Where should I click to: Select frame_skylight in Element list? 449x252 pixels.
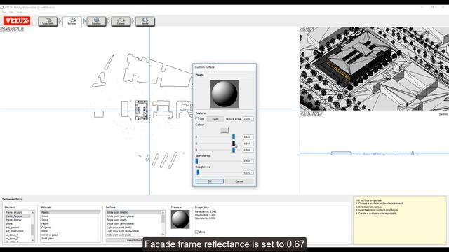(x=18, y=213)
